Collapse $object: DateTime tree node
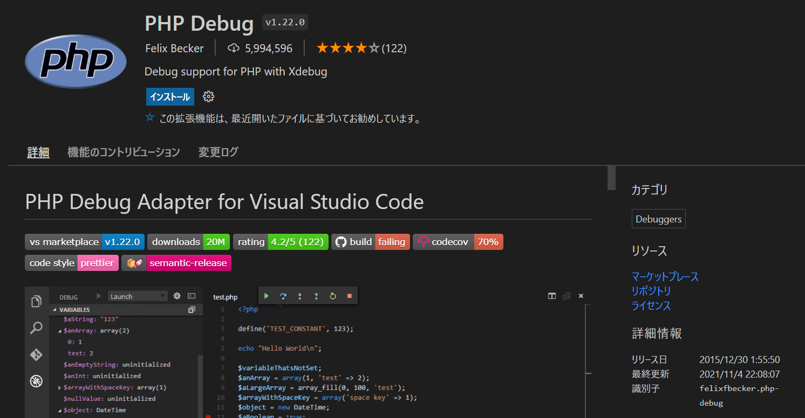 pyautogui.click(x=60, y=410)
